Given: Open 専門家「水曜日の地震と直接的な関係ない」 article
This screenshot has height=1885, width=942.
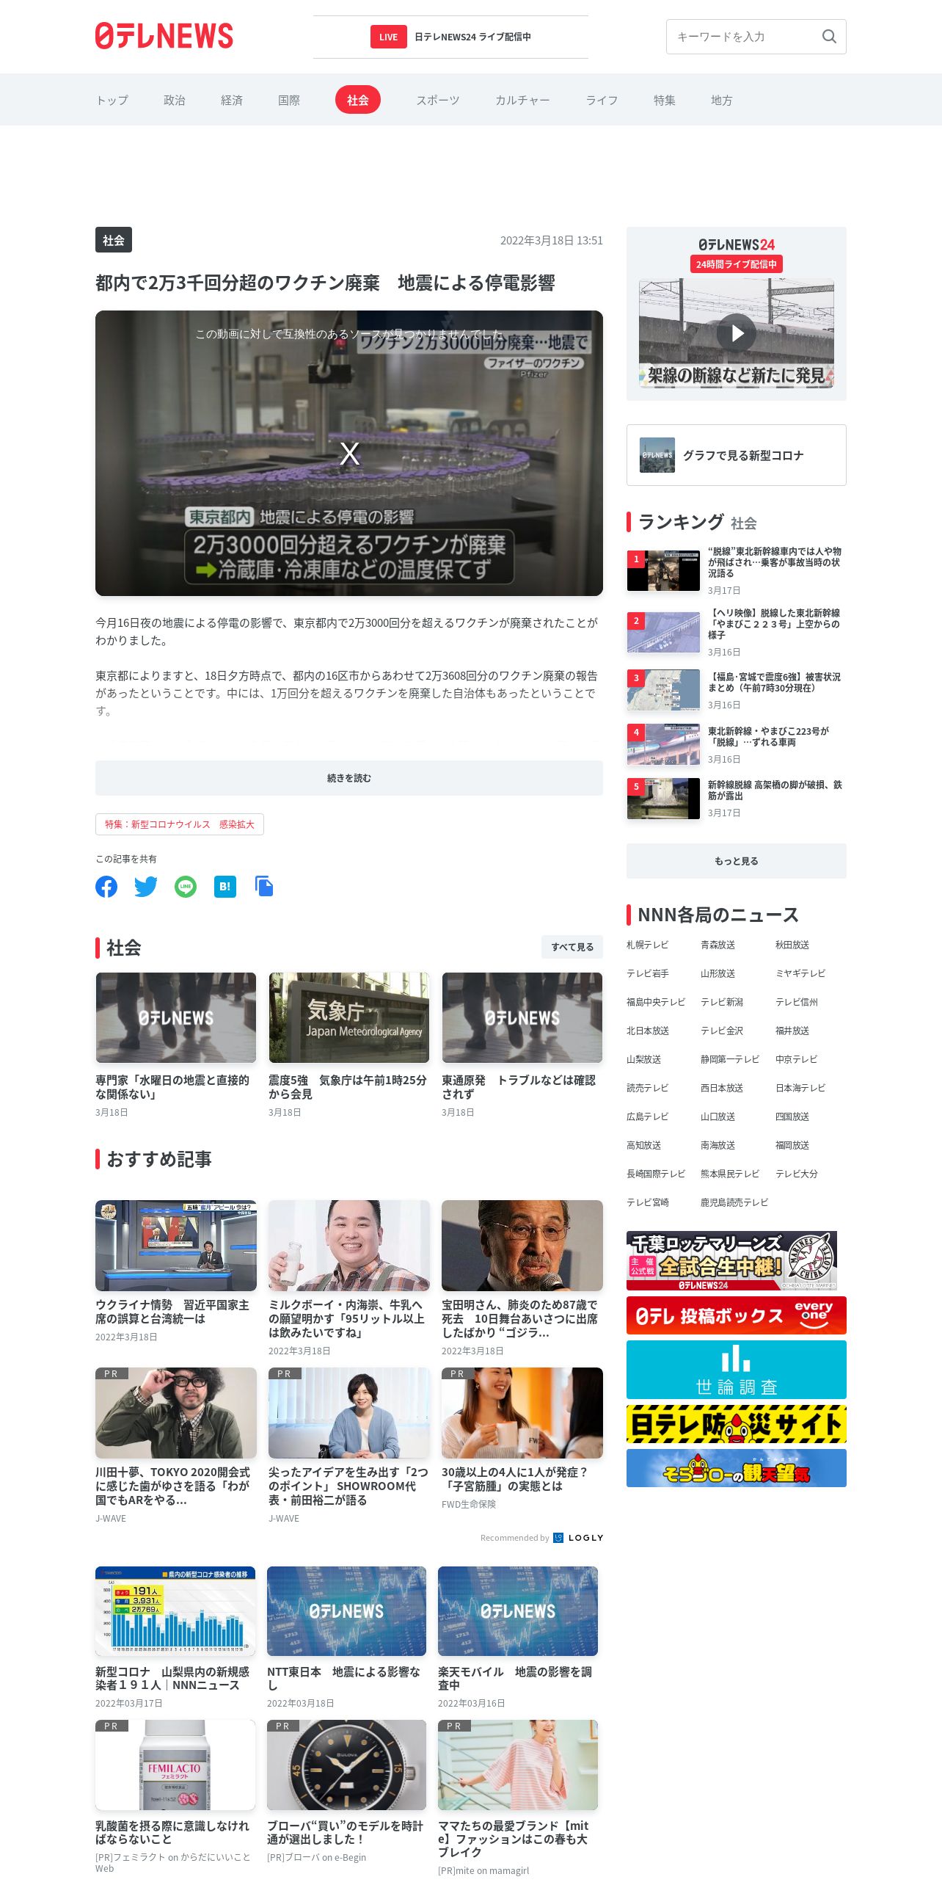Looking at the screenshot, I should click(x=176, y=1045).
